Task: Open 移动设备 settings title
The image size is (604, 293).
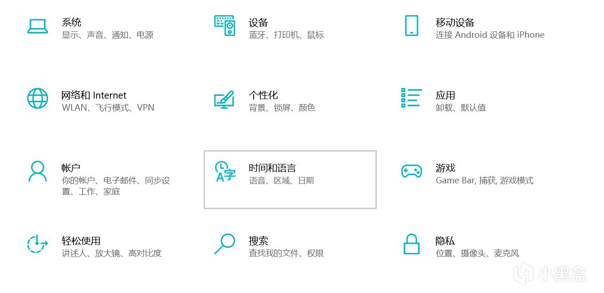Action: click(455, 22)
